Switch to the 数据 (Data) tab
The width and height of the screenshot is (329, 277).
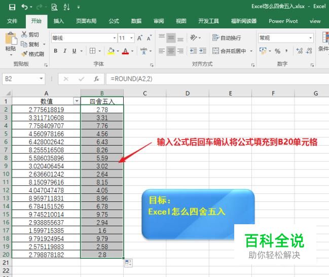coord(136,21)
